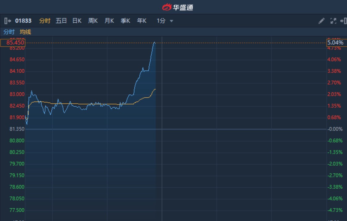Switch to the 日K chart tab
The image size is (347, 221).
pos(77,21)
